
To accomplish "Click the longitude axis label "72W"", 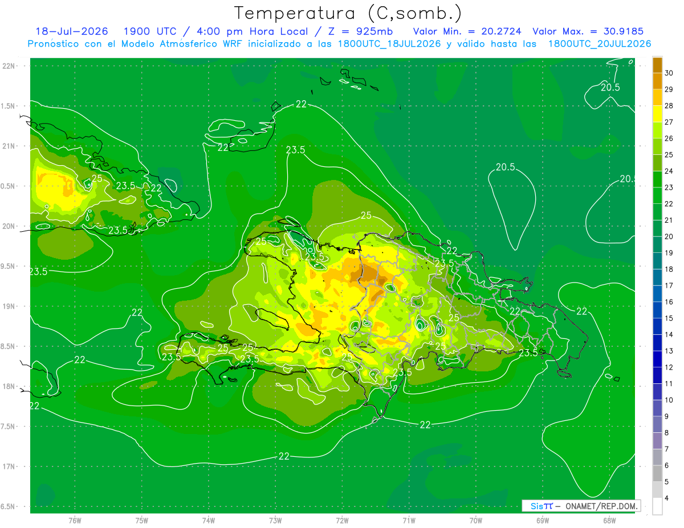I will coord(342,520).
